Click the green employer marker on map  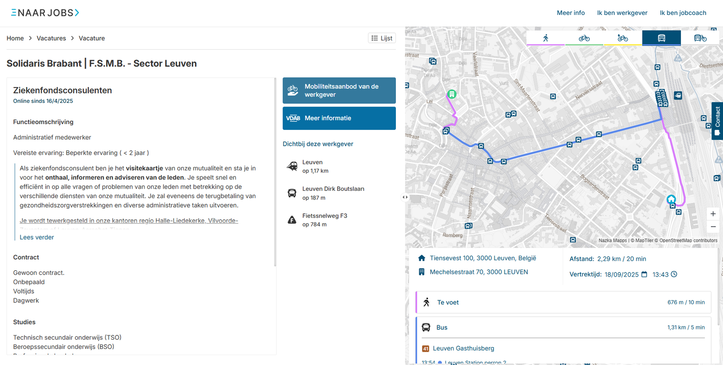(451, 94)
